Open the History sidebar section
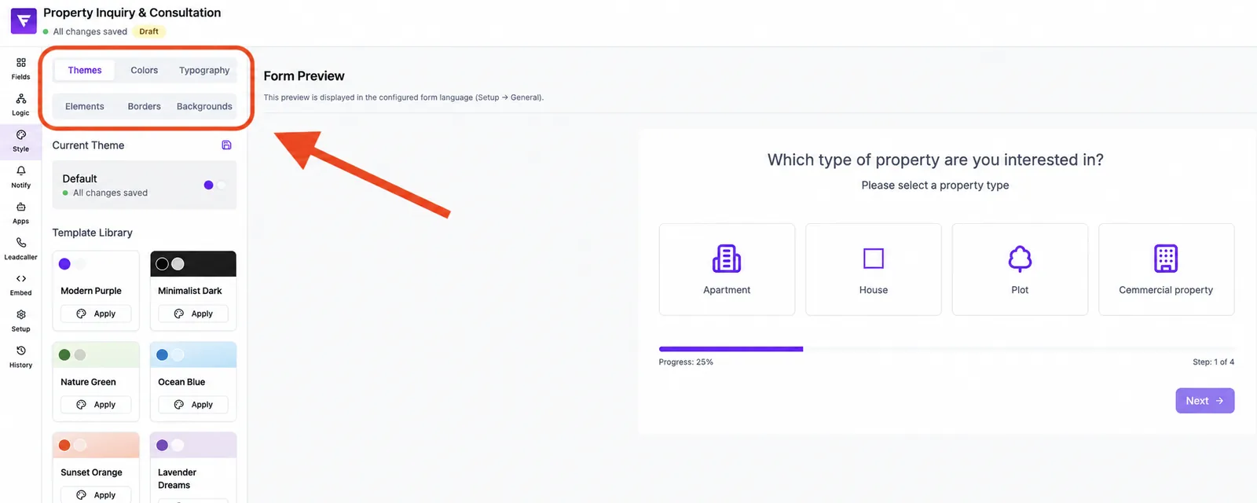The width and height of the screenshot is (1257, 503). click(x=20, y=358)
